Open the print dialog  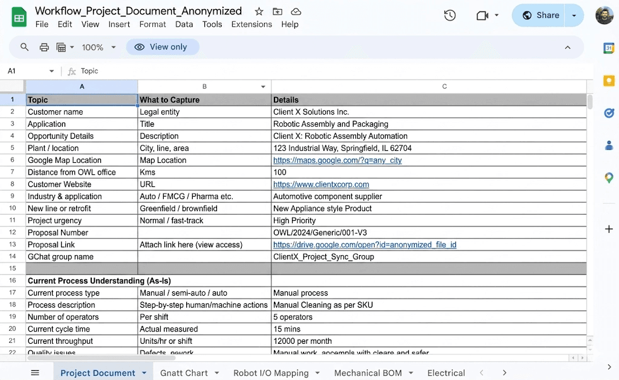pos(44,47)
